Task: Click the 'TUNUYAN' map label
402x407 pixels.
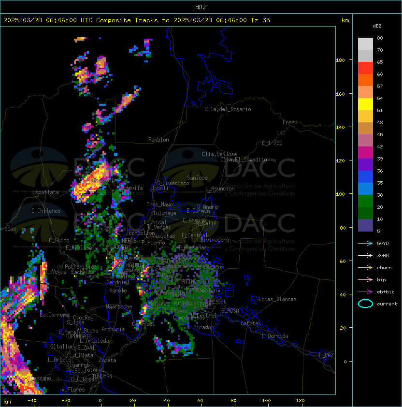Action: (102, 377)
